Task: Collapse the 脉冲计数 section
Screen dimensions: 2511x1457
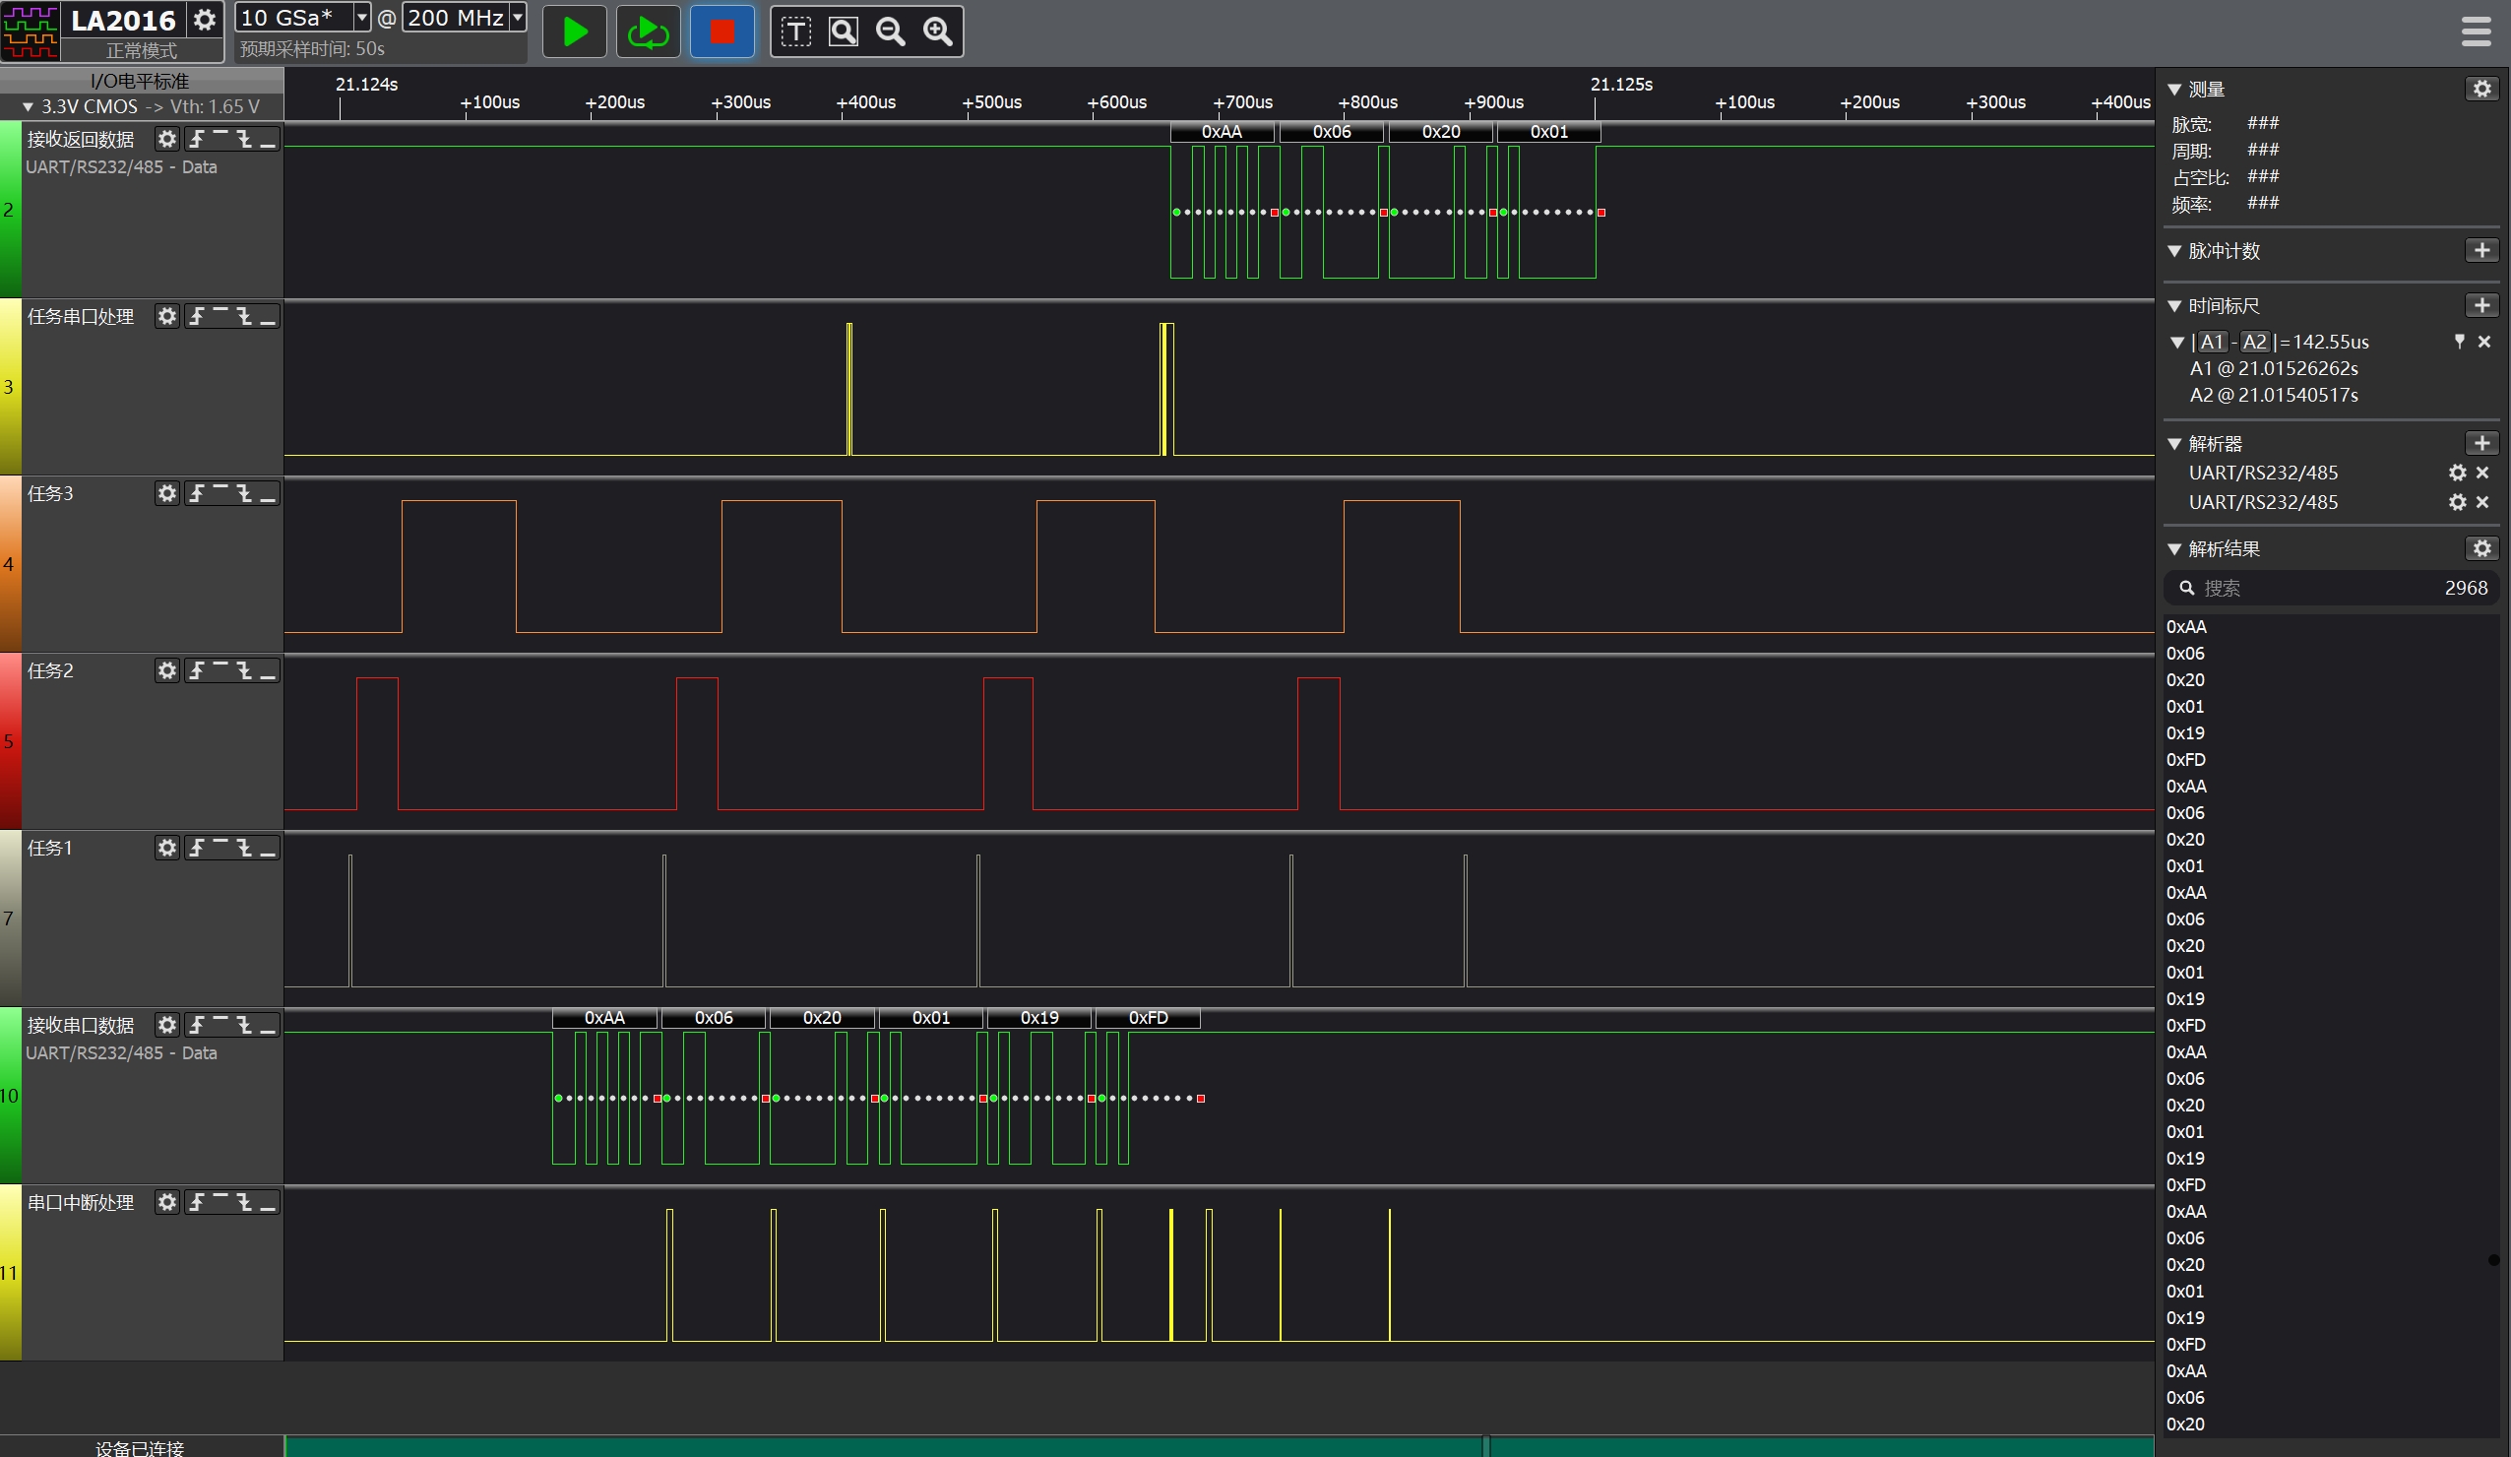Action: coord(2175,251)
